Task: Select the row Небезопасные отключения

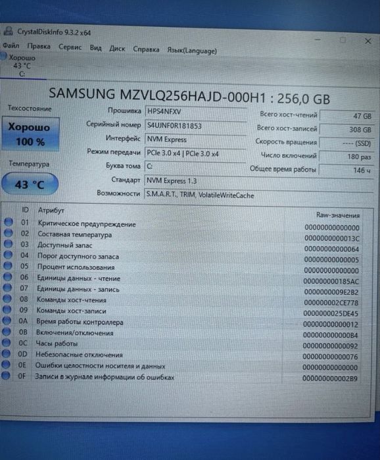Action: 181,355
